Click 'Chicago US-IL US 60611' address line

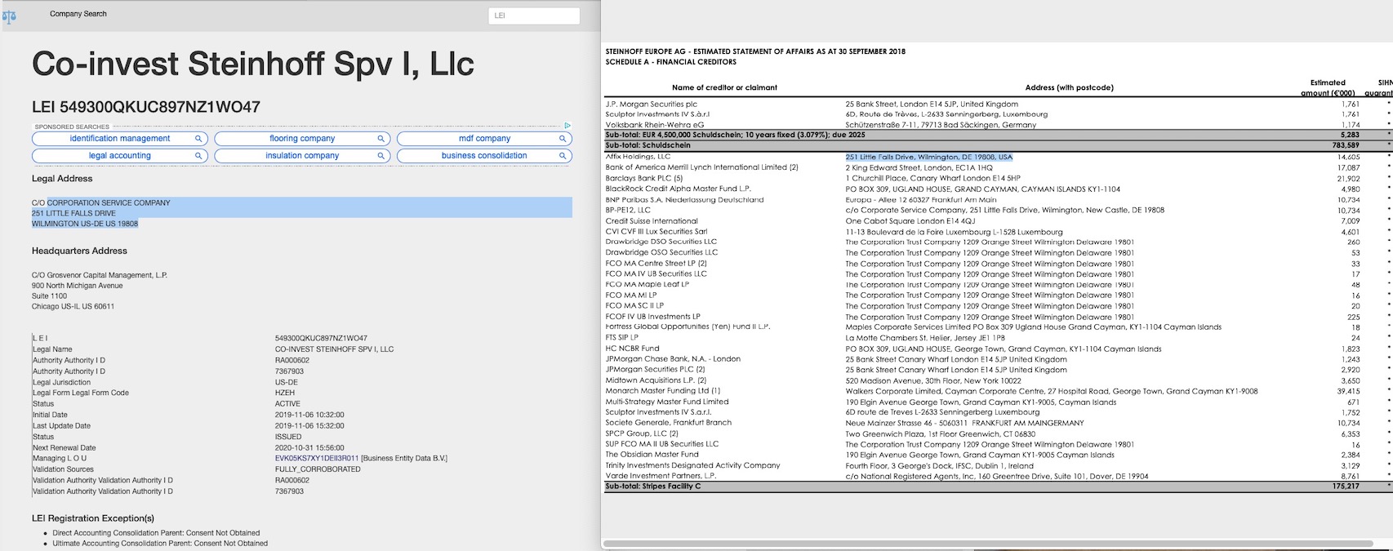click(73, 307)
